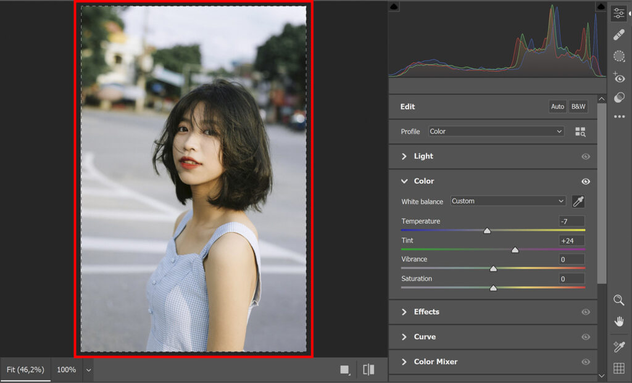Set zoom to 100%

[67, 369]
